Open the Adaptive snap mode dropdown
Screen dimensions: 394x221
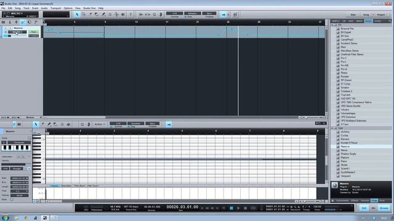click(193, 14)
